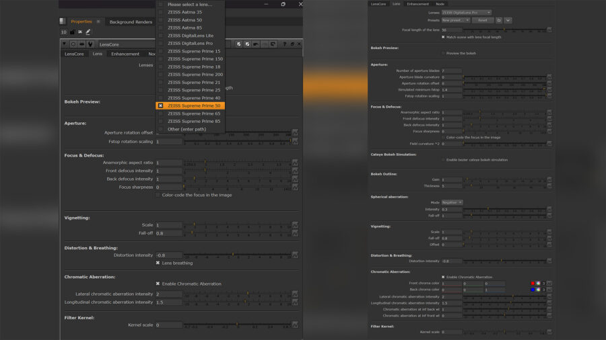
Task: Toggle Match scene with lens focal length
Action: (x=443, y=37)
